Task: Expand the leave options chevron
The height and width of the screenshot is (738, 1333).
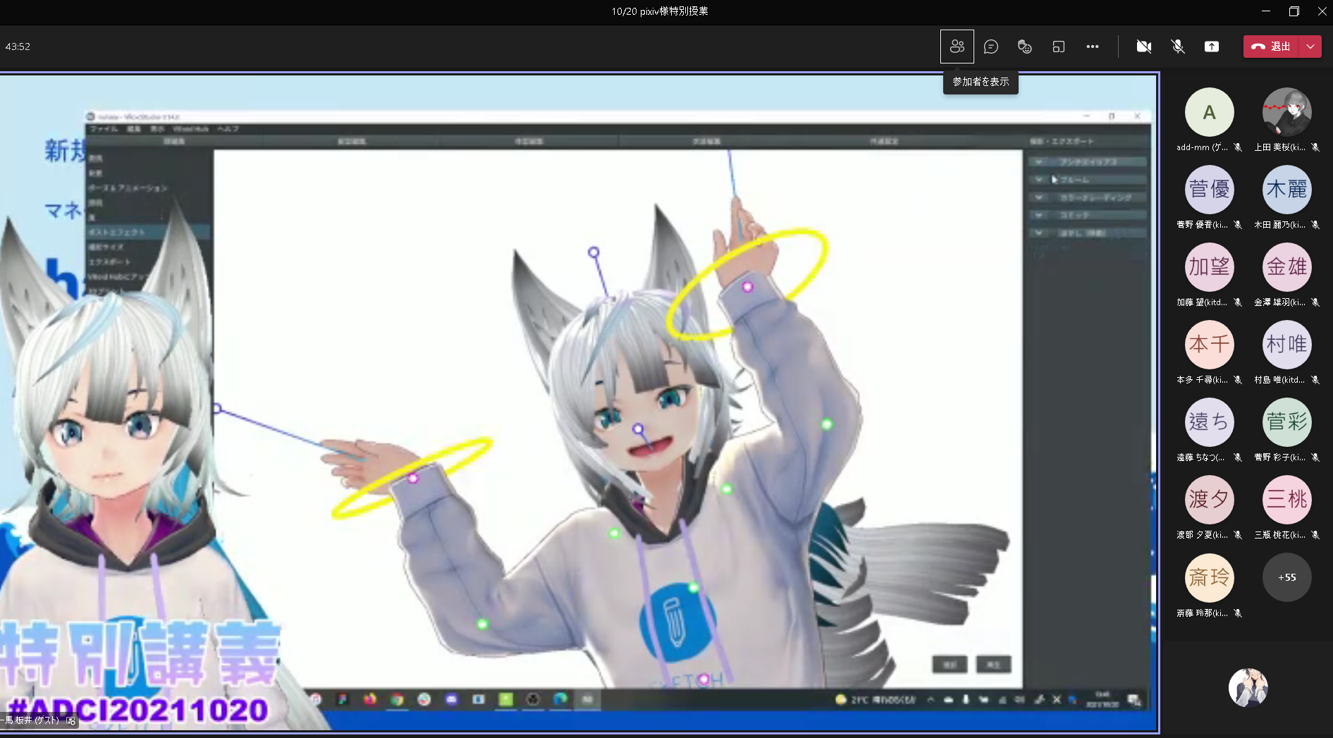Action: point(1310,47)
